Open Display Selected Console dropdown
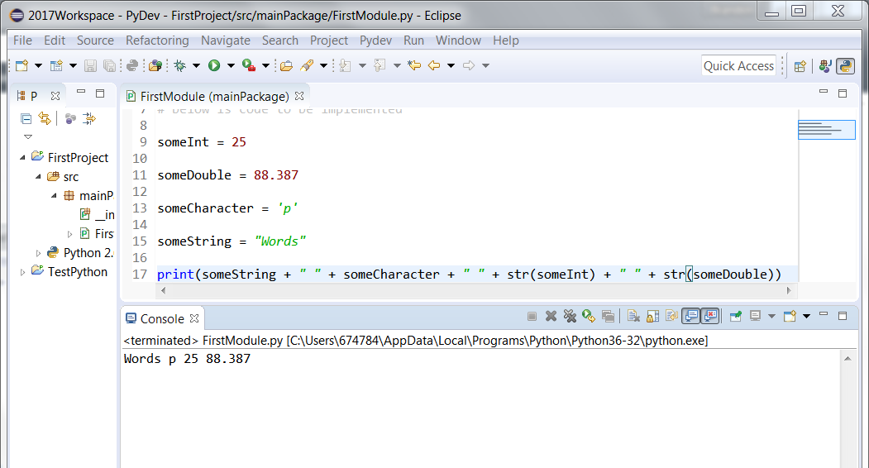This screenshot has width=869, height=468. point(771,316)
